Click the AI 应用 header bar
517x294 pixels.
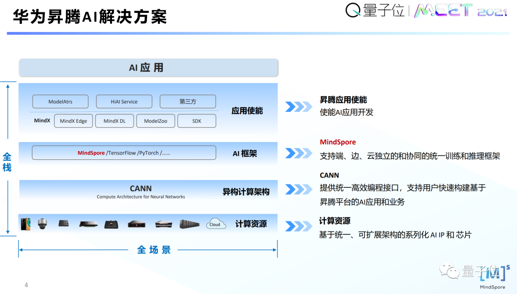click(x=148, y=67)
